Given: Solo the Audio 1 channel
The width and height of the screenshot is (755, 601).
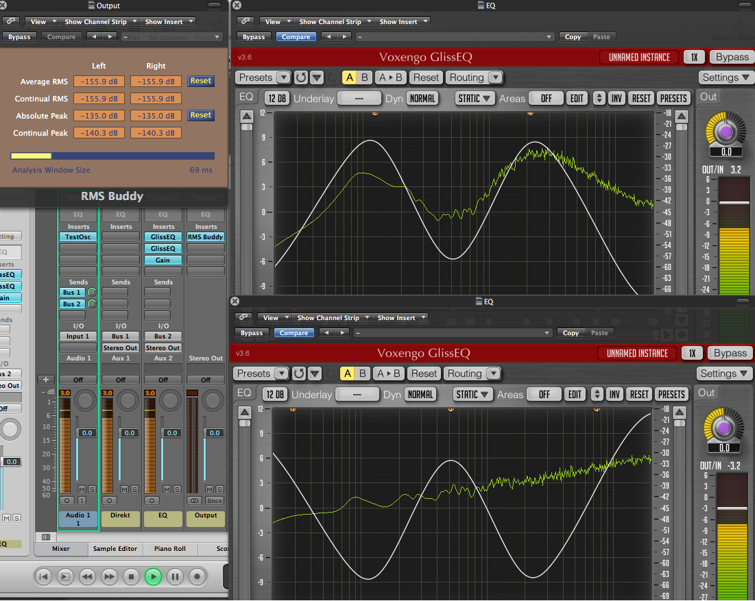Looking at the screenshot, I should (91, 489).
